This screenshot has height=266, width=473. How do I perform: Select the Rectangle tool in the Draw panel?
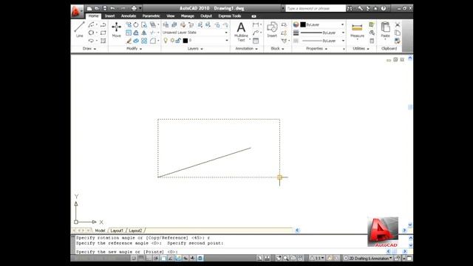103,33
